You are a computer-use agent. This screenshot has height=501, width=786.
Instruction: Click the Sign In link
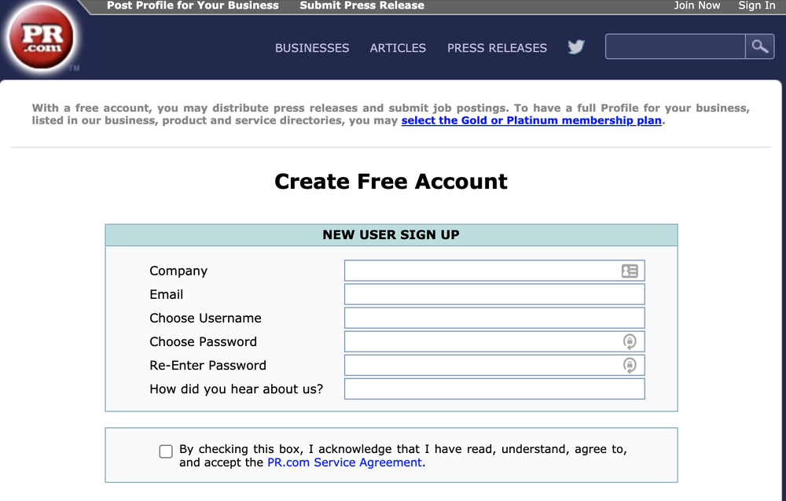(756, 6)
